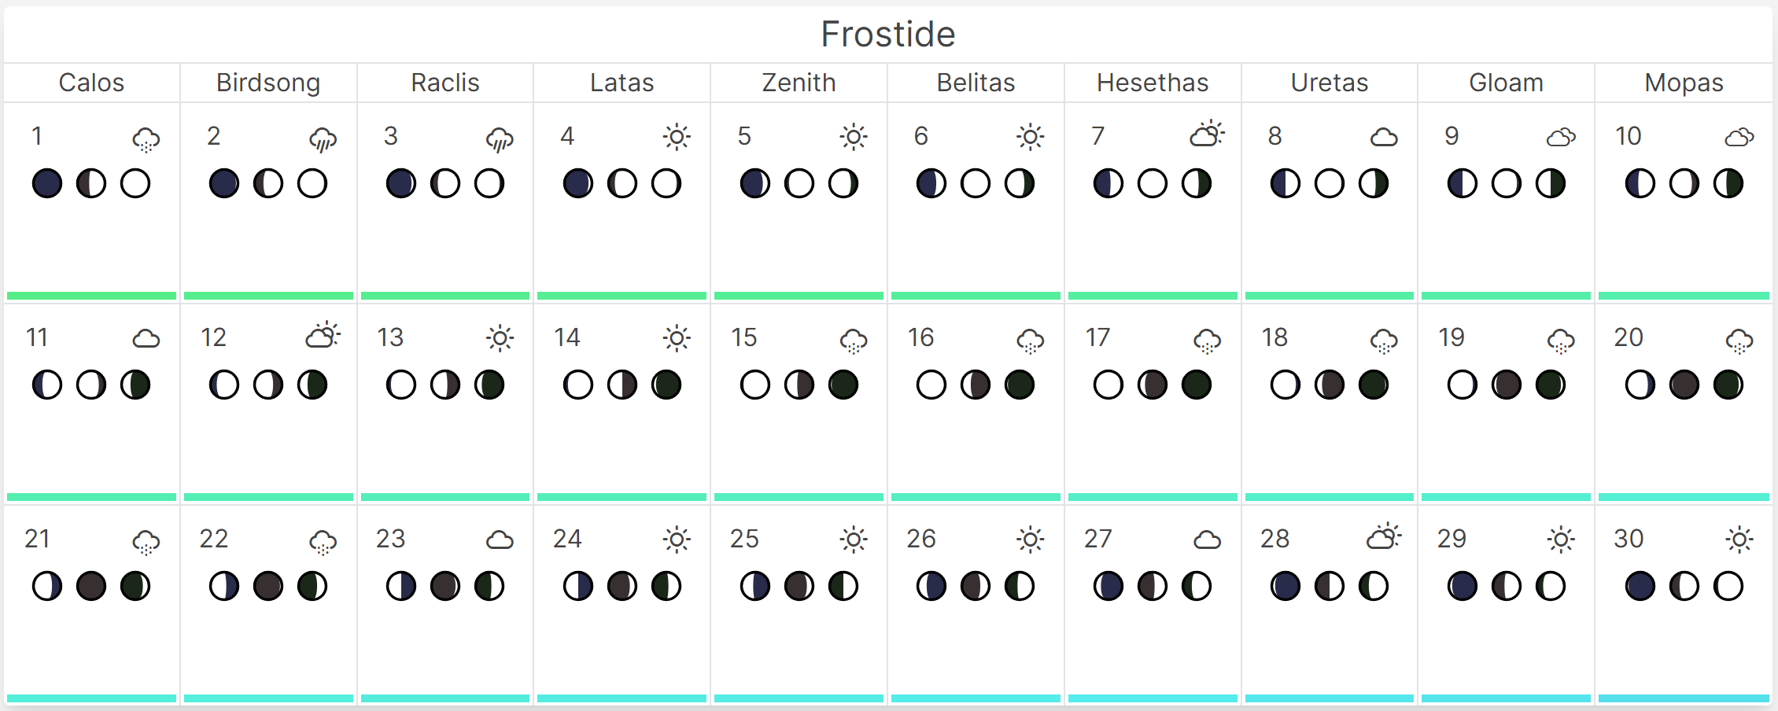Click the third moon icon on day 14
1778x711 pixels.
point(666,385)
